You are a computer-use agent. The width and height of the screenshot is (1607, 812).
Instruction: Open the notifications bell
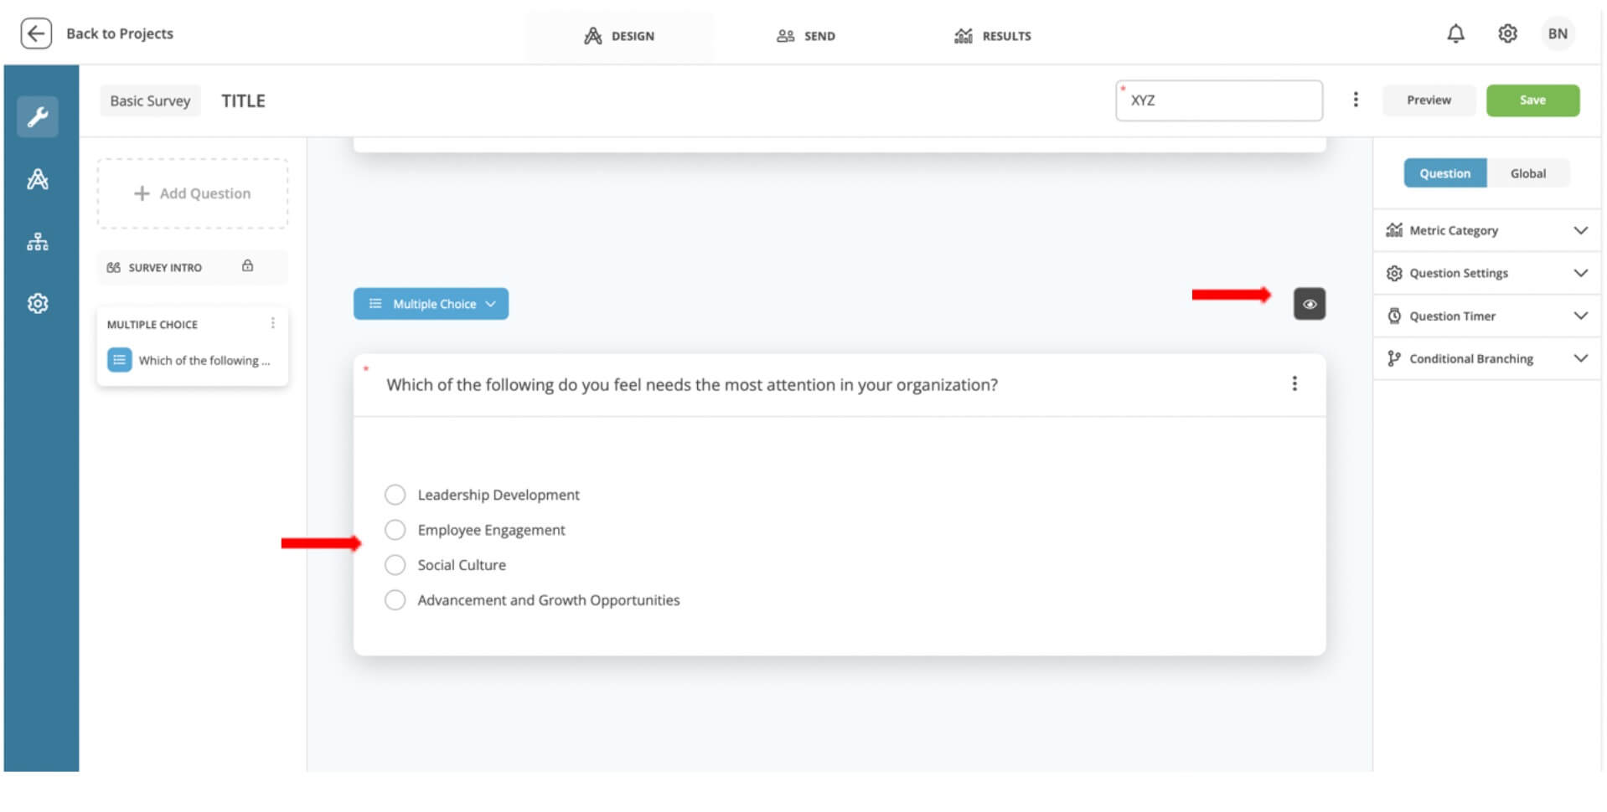coord(1456,33)
